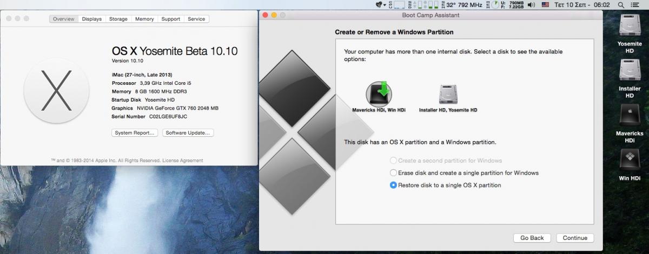Click the Startup Disk Yosemite HD text

143,100
